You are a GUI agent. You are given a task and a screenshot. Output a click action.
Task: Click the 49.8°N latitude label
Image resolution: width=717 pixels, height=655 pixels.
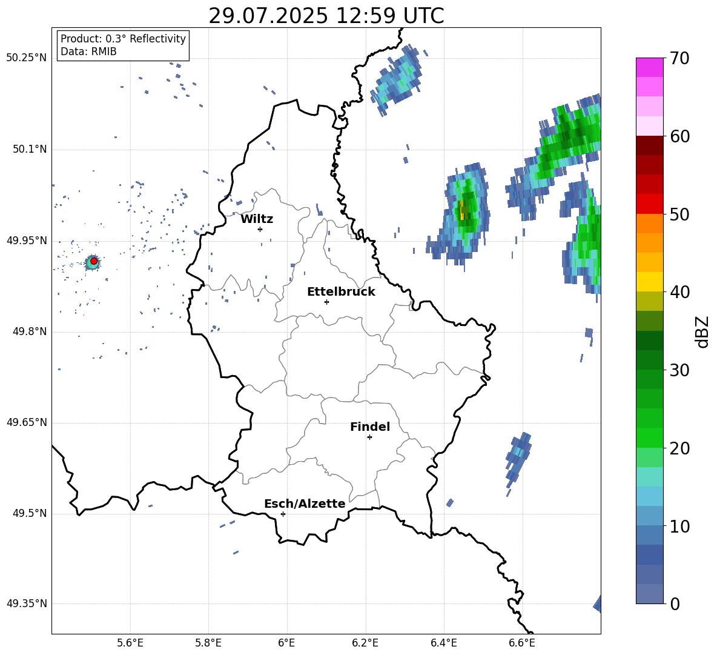click(x=30, y=331)
